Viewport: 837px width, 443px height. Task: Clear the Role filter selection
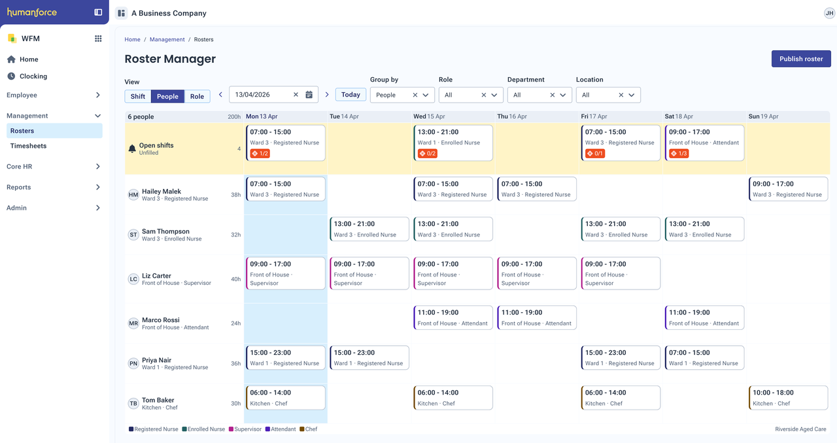tap(483, 95)
